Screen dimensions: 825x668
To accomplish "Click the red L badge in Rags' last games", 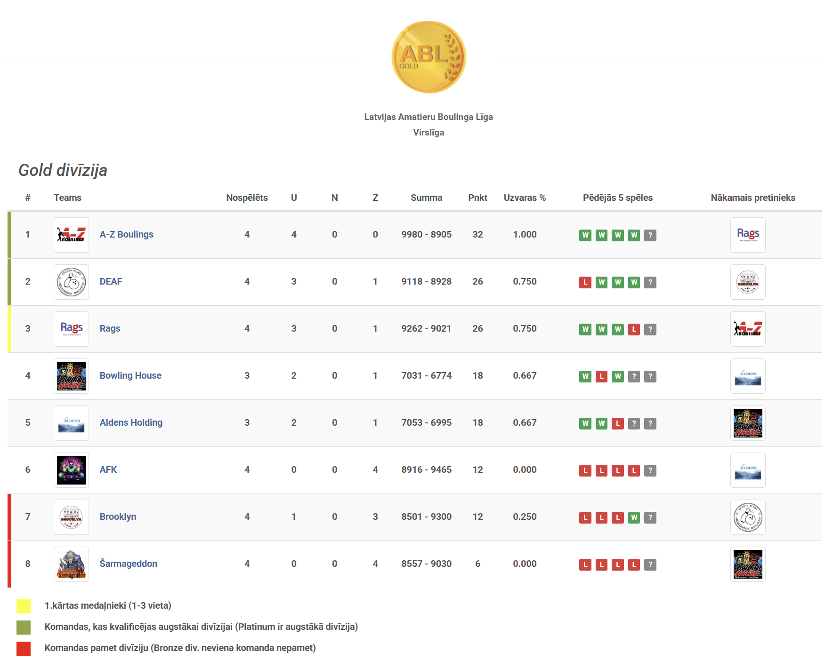I will pyautogui.click(x=634, y=329).
